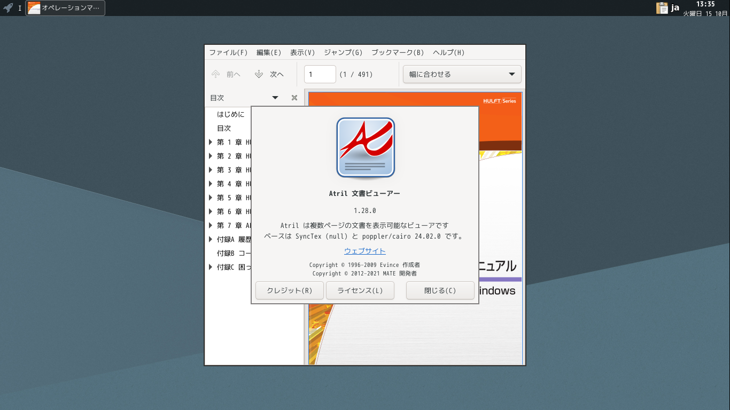Close the About dialog with 閉じる(C)
This screenshot has height=410, width=730.
click(440, 290)
